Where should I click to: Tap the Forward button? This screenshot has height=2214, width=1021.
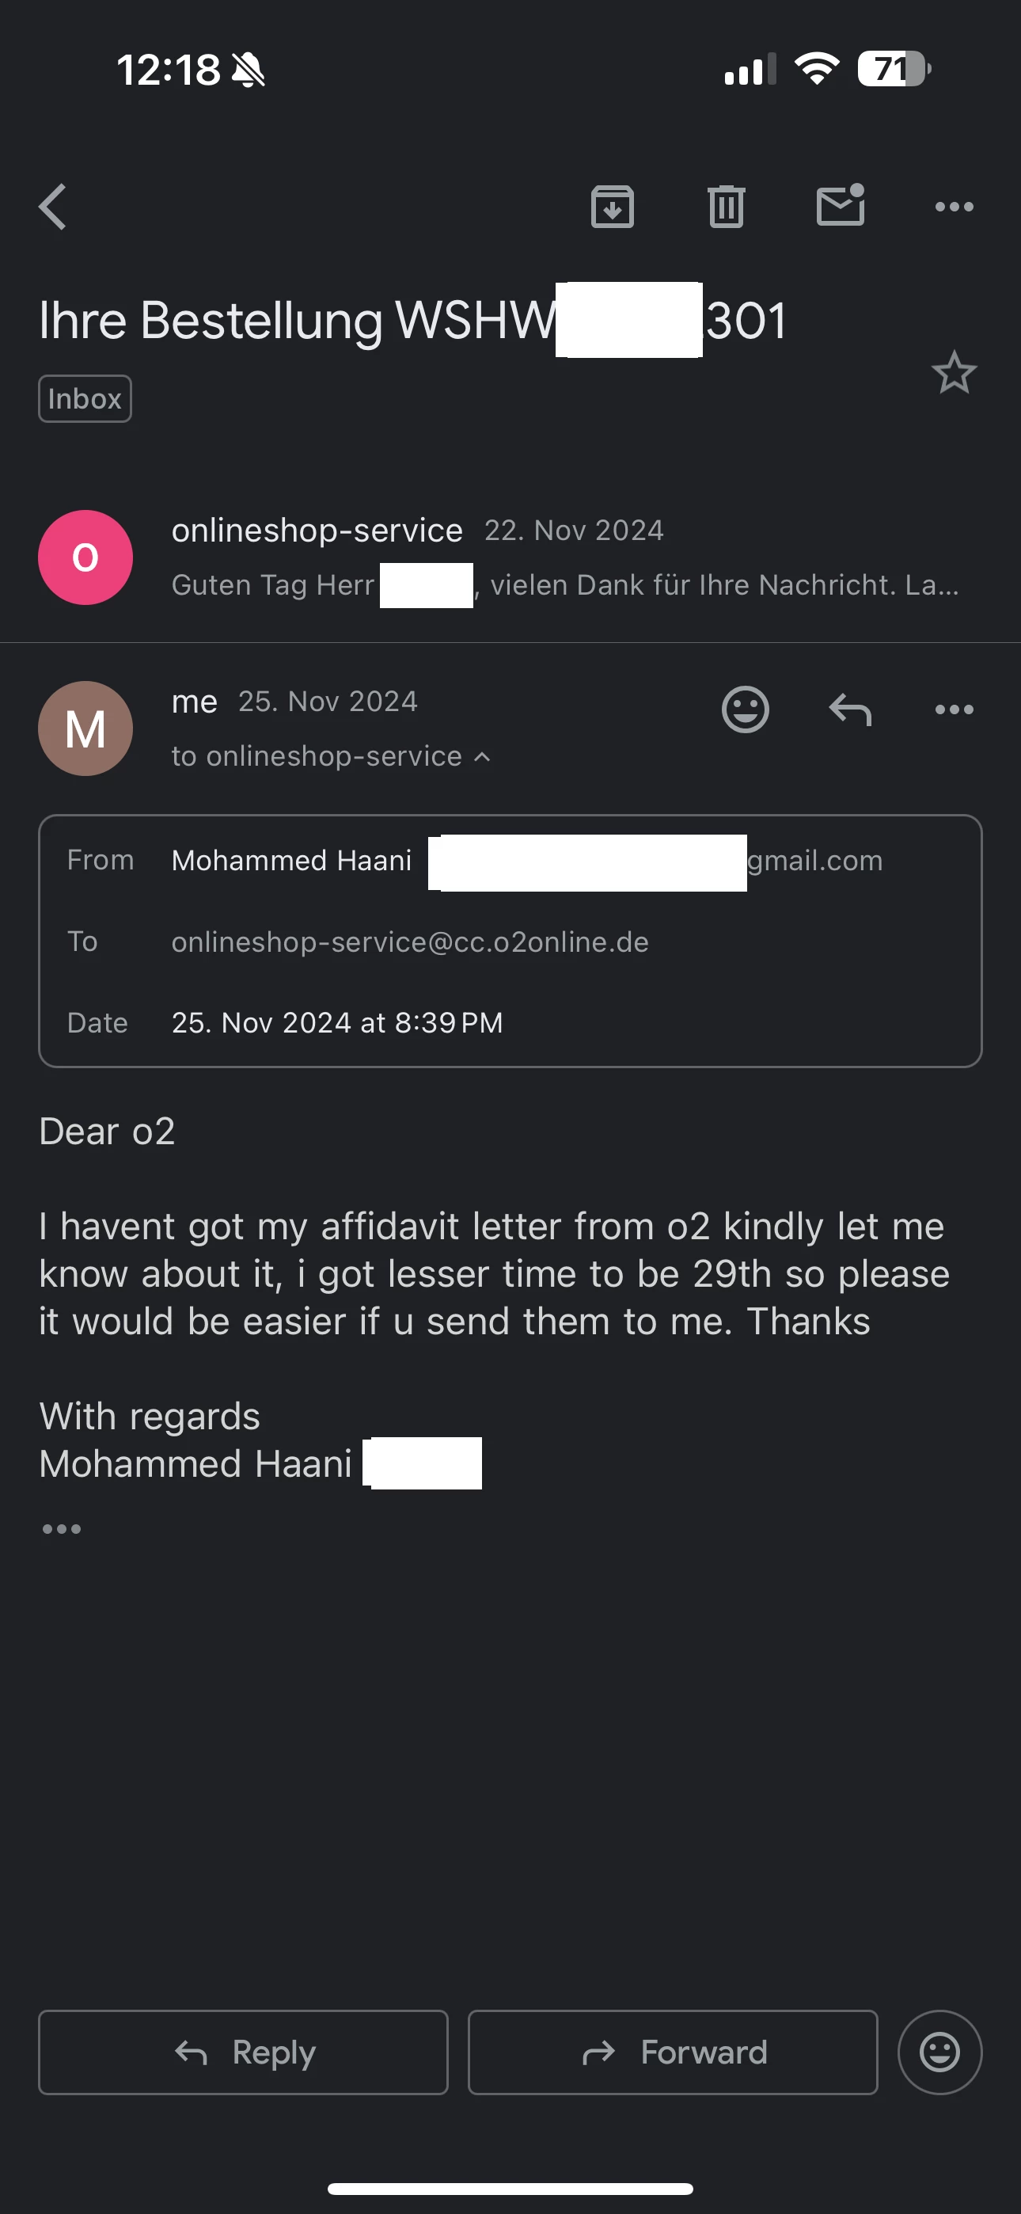673,2052
